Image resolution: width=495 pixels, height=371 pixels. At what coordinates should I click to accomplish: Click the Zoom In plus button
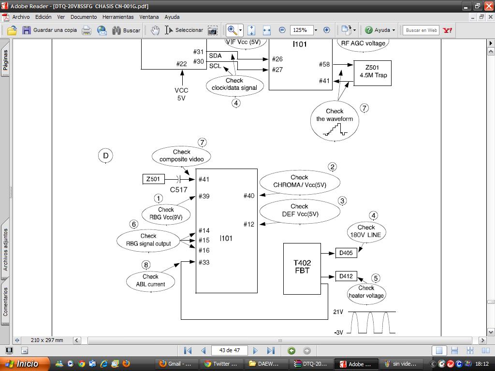(327, 30)
